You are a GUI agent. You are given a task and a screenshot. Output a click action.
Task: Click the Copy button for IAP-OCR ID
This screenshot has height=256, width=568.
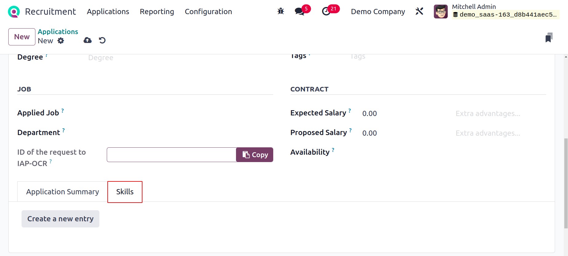click(254, 155)
